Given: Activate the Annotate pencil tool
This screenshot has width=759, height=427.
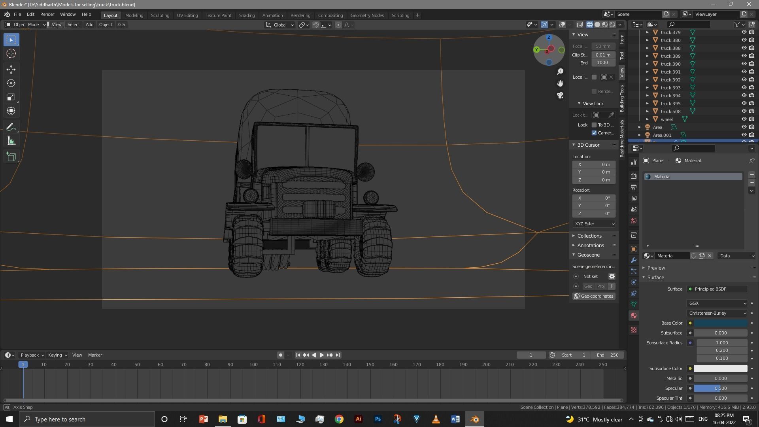Looking at the screenshot, I should click(x=11, y=127).
